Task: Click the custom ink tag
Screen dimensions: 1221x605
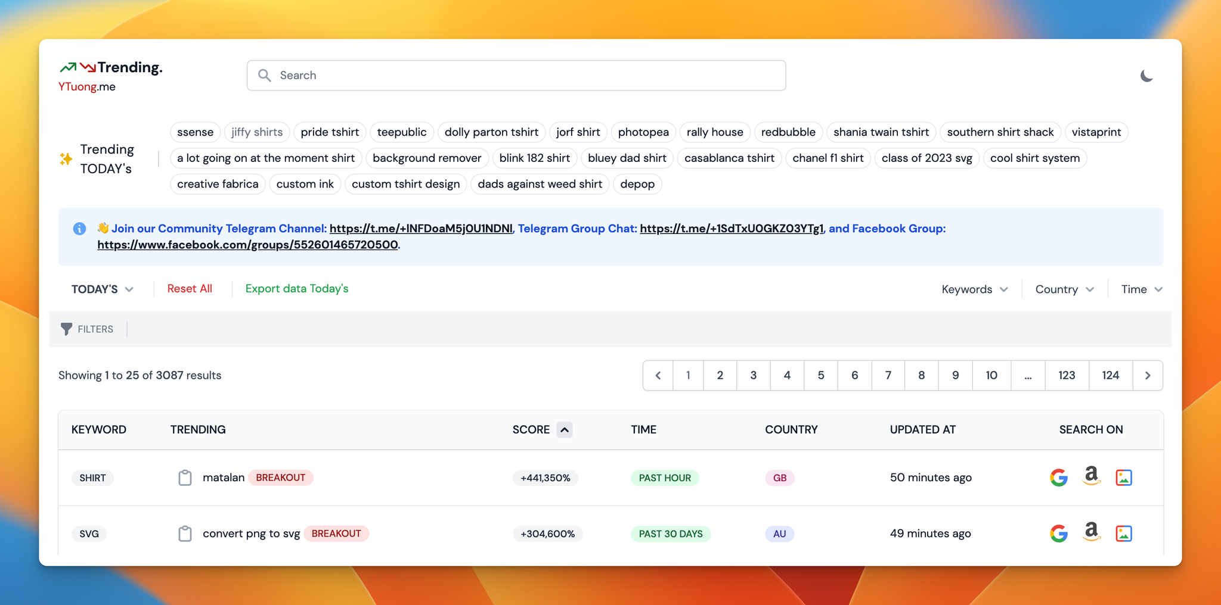Action: [305, 184]
